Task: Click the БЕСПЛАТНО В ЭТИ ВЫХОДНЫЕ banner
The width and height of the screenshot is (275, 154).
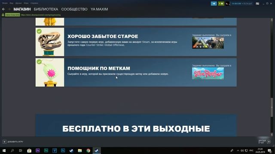Action: click(136, 125)
